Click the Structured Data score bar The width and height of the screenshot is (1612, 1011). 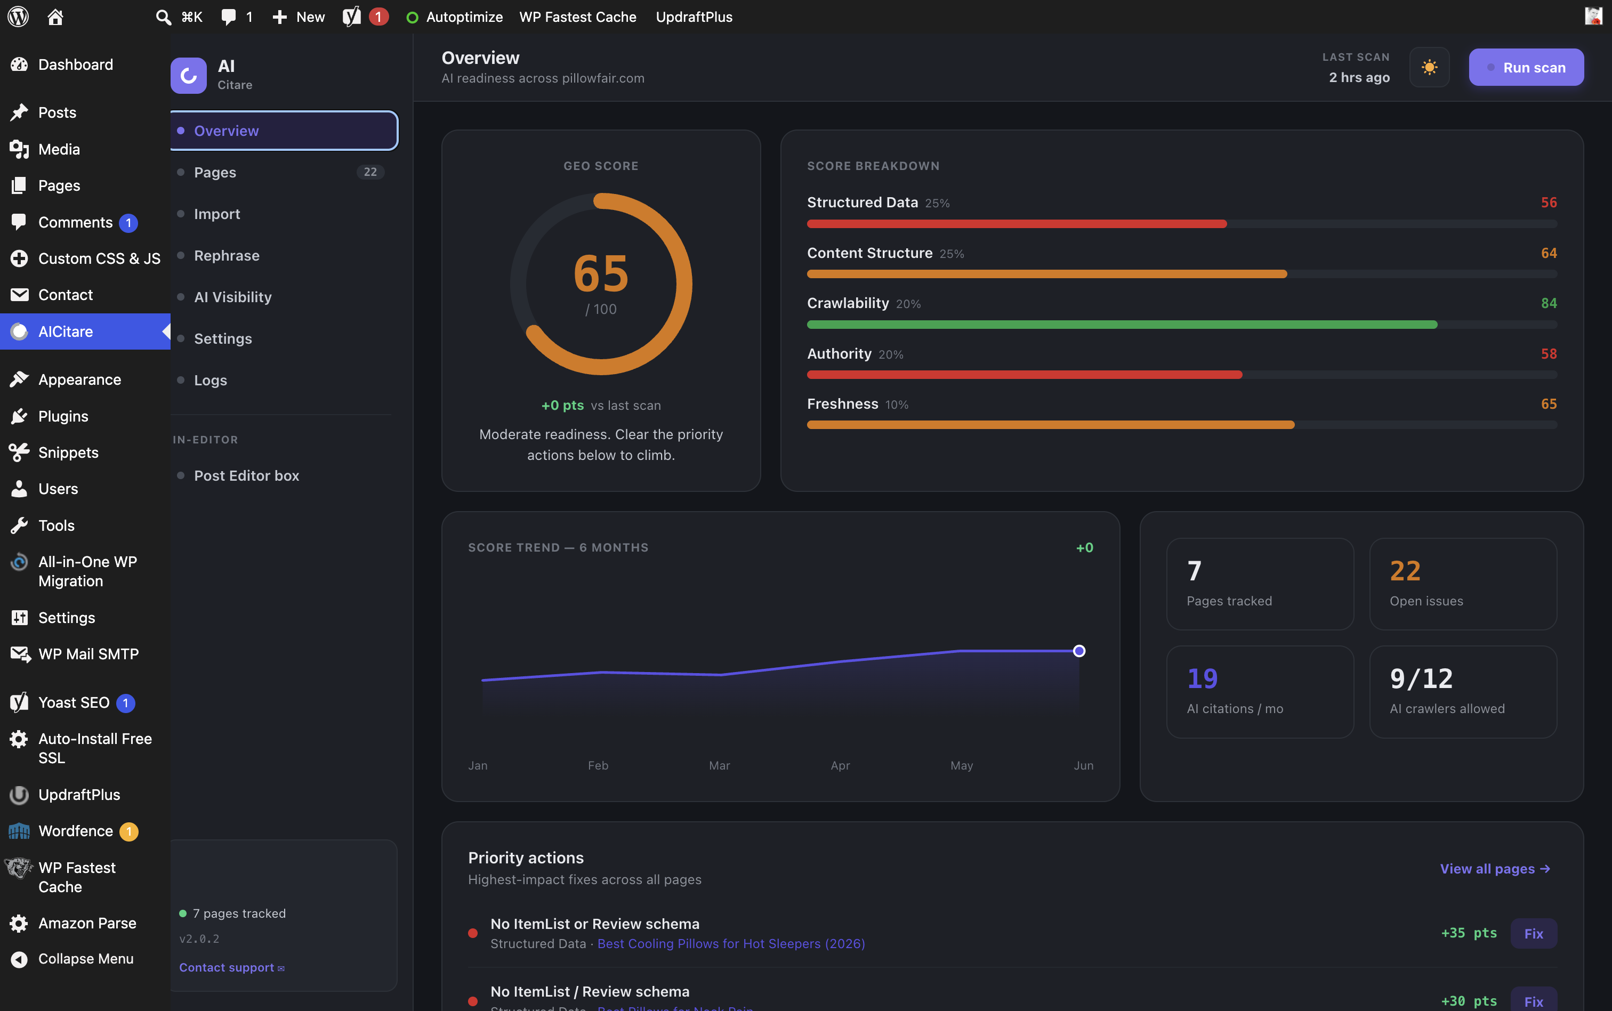tap(1181, 224)
